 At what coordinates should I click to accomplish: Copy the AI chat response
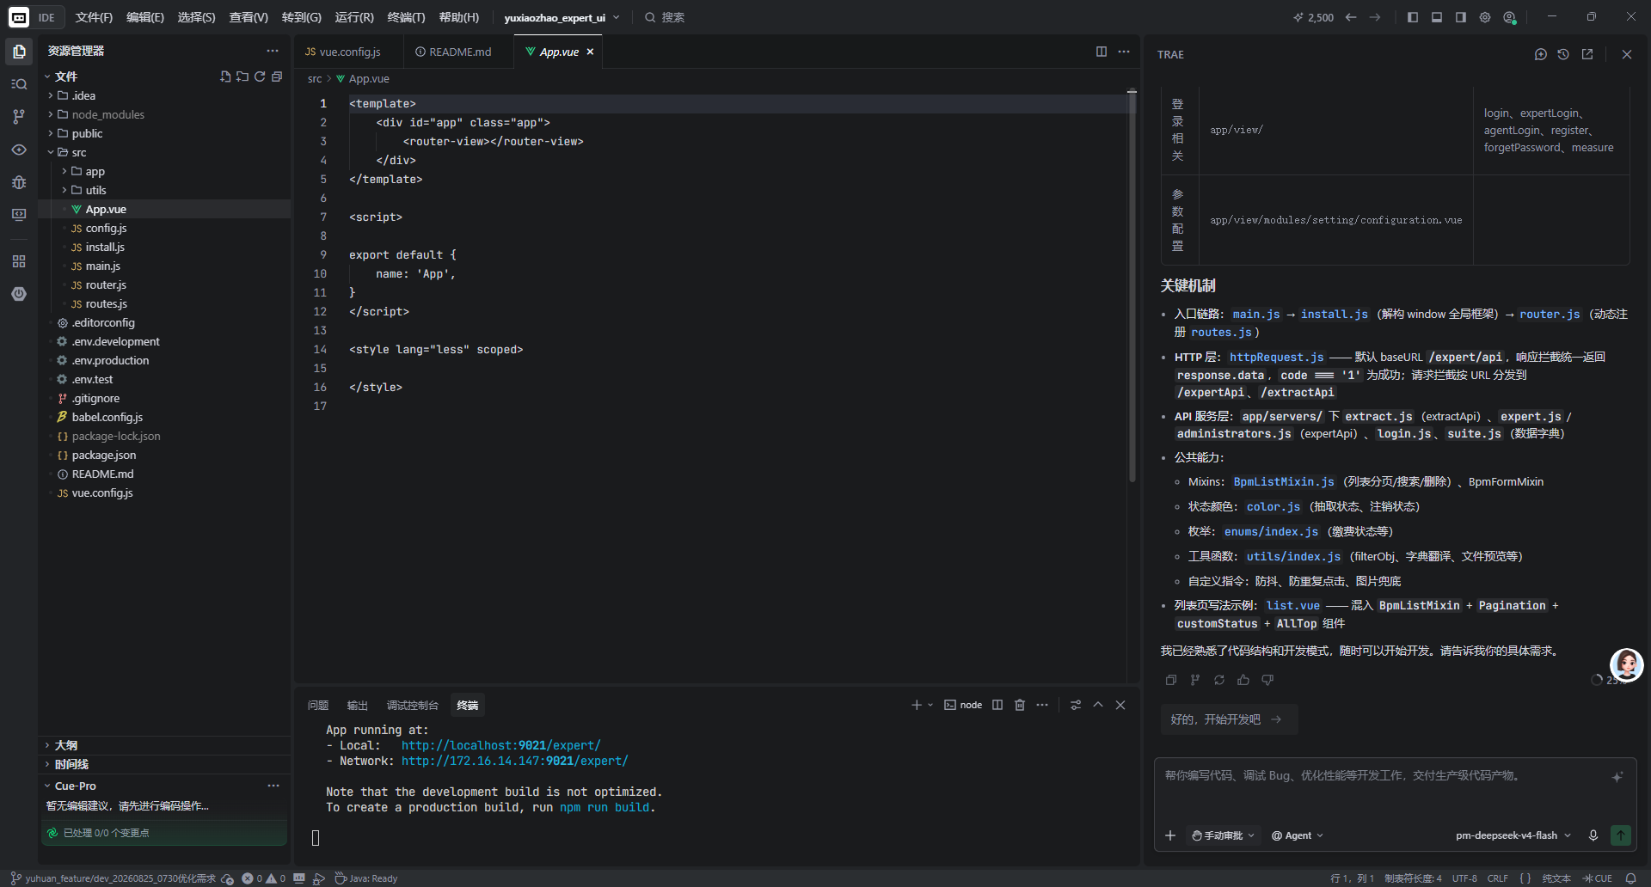1171,680
